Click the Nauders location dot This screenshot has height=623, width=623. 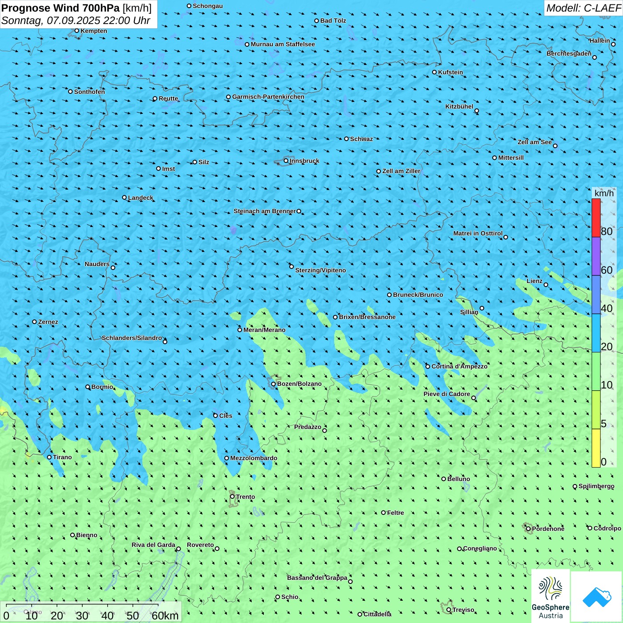113,267
